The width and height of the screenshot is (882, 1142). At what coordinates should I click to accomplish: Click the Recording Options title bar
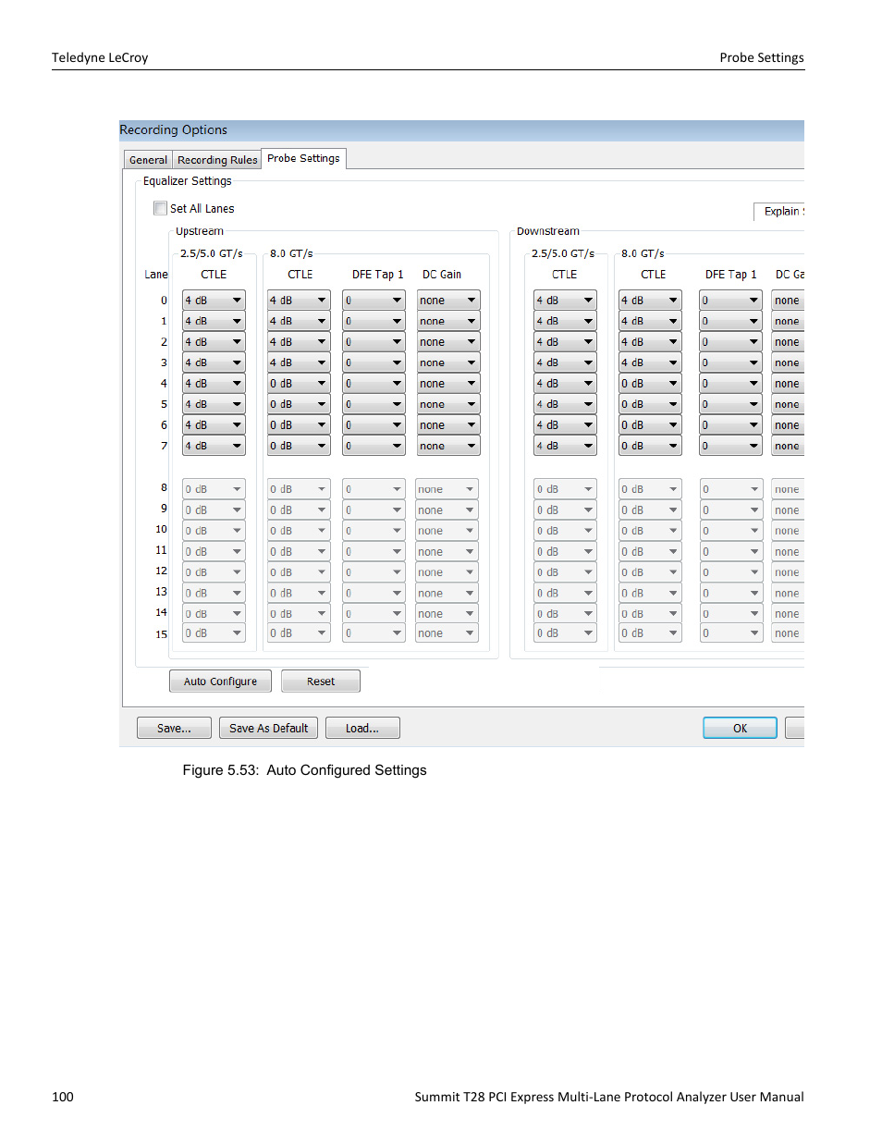tap(461, 130)
